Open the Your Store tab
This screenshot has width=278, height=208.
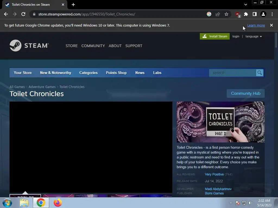23,73
